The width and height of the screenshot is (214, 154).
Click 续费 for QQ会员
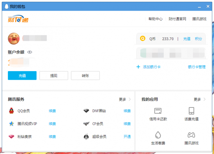(52, 111)
